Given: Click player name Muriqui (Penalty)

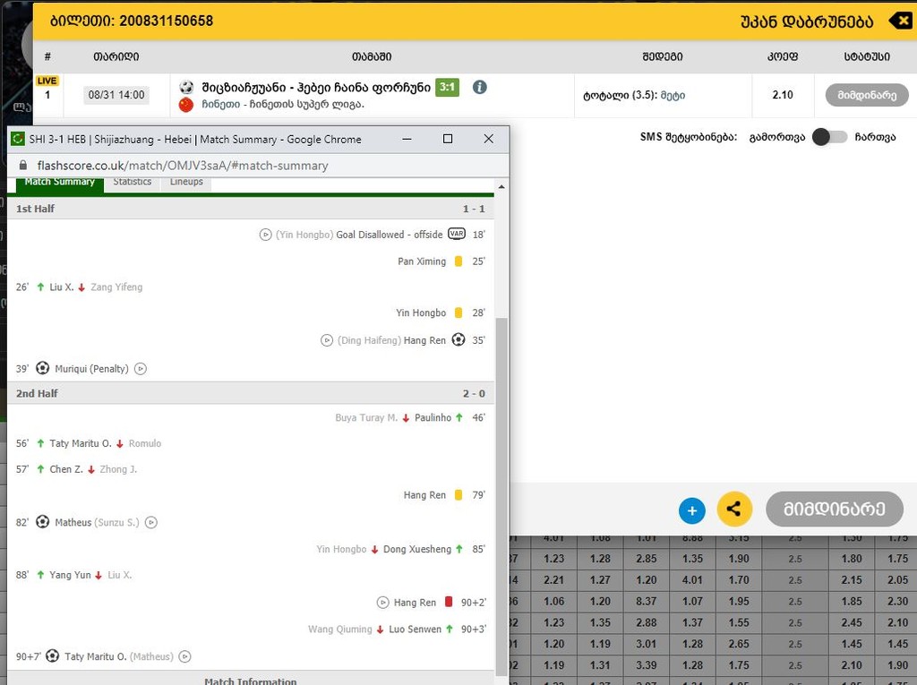Looking at the screenshot, I should 91,369.
